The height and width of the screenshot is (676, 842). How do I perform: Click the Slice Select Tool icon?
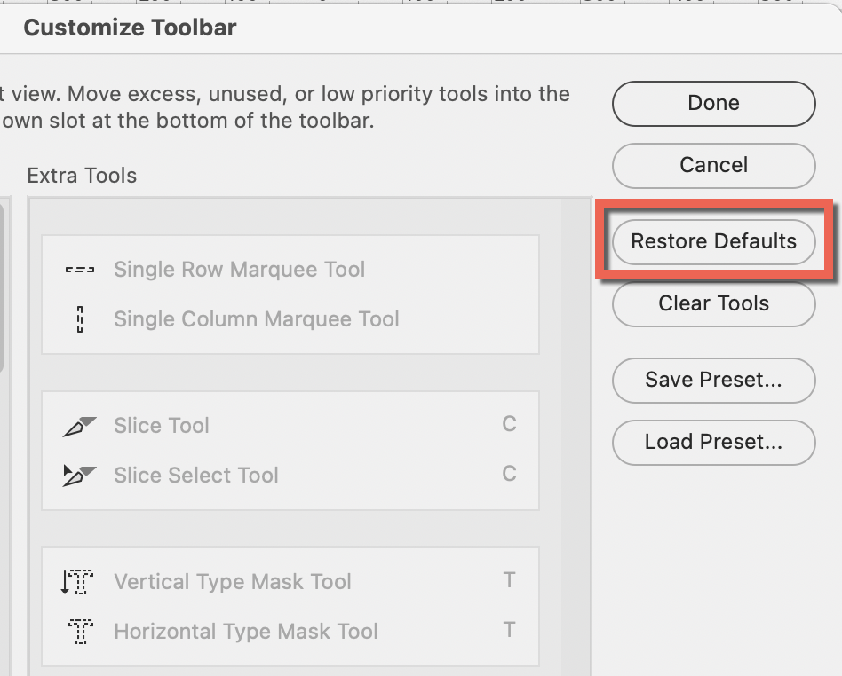pyautogui.click(x=79, y=475)
